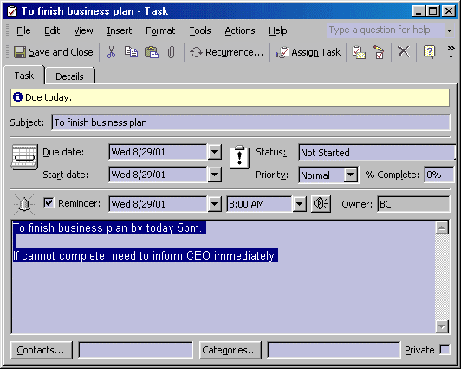The height and width of the screenshot is (369, 461).
Task: Click the Delete X icon
Action: [x=404, y=52]
